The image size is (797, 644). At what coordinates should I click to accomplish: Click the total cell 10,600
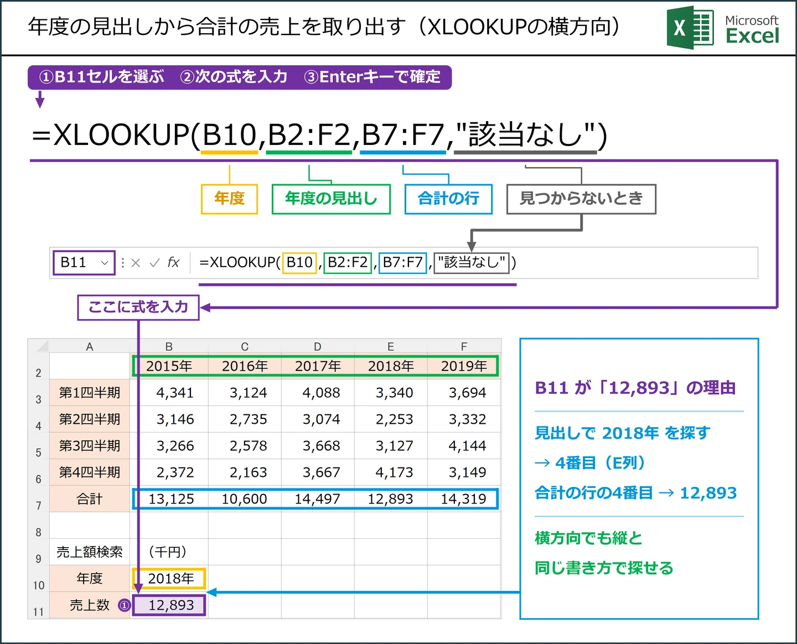(x=245, y=499)
